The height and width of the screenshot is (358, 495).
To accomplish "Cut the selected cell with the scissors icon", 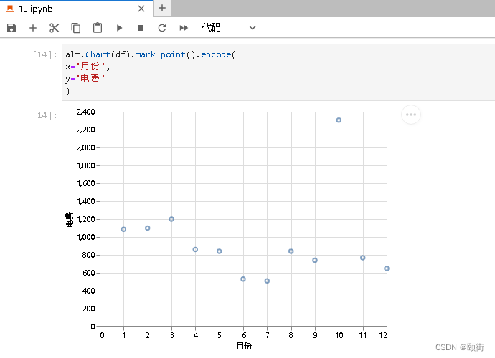I will pos(55,28).
